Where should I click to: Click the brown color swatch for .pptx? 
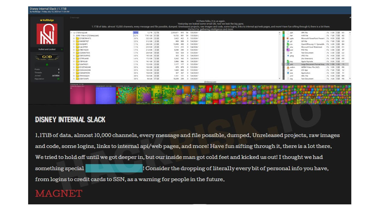[x=284, y=38]
